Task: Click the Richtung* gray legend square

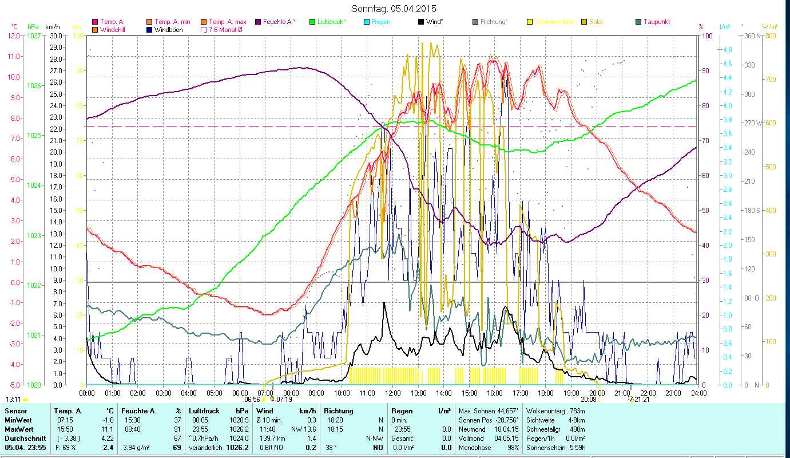Action: point(476,22)
